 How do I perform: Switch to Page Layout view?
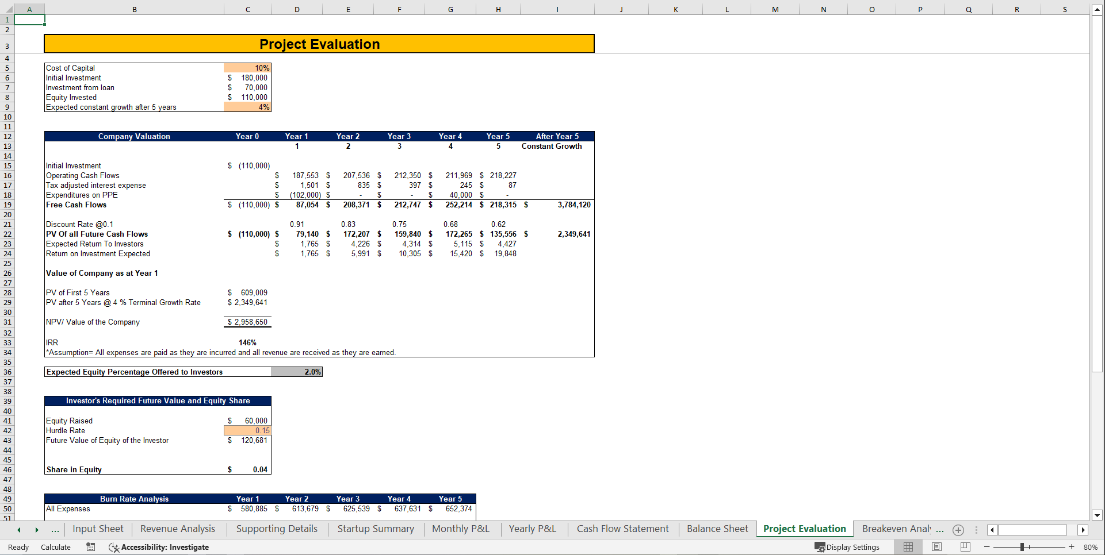936,547
